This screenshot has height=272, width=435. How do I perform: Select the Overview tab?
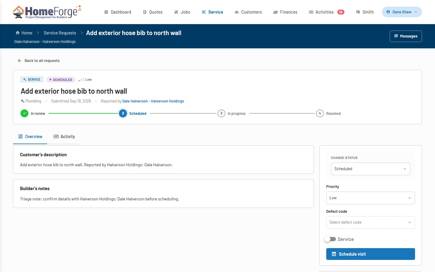click(30, 137)
